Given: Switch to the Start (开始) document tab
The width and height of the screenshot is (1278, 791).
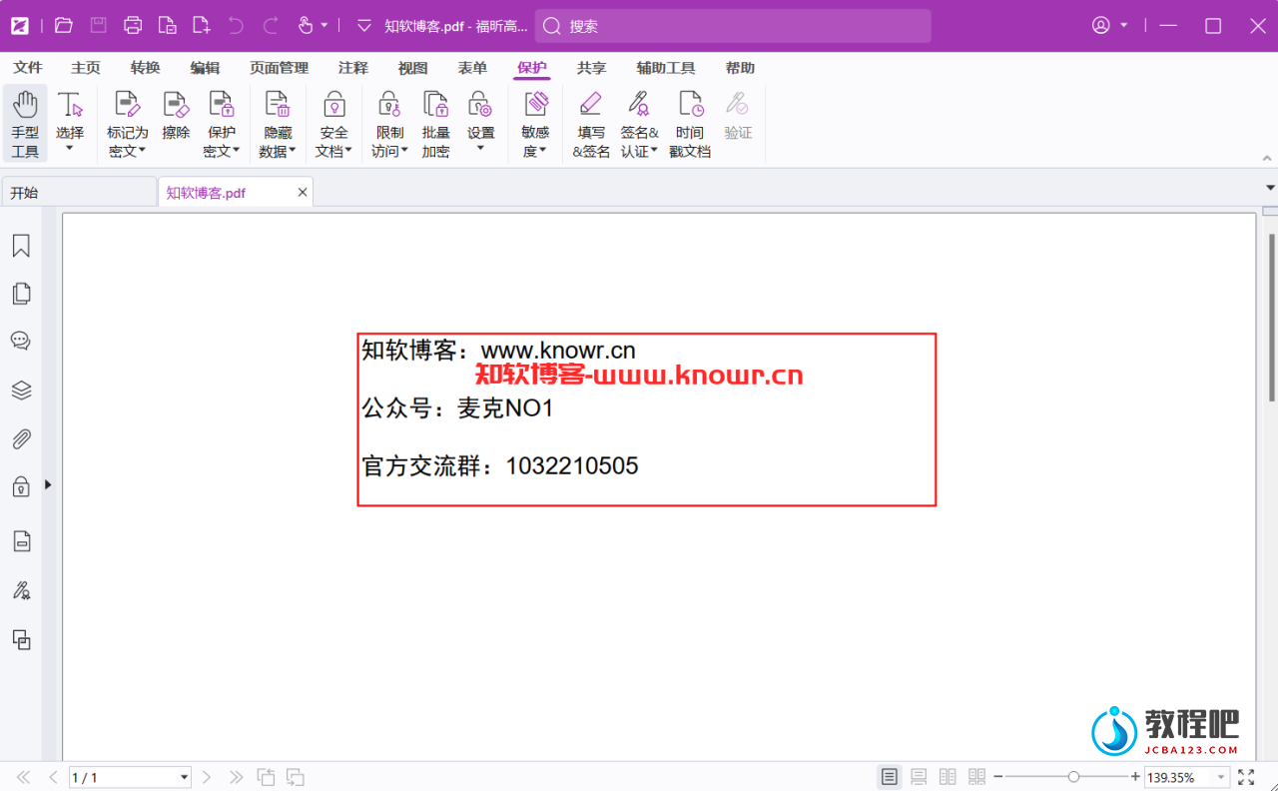Looking at the screenshot, I should click(x=79, y=193).
